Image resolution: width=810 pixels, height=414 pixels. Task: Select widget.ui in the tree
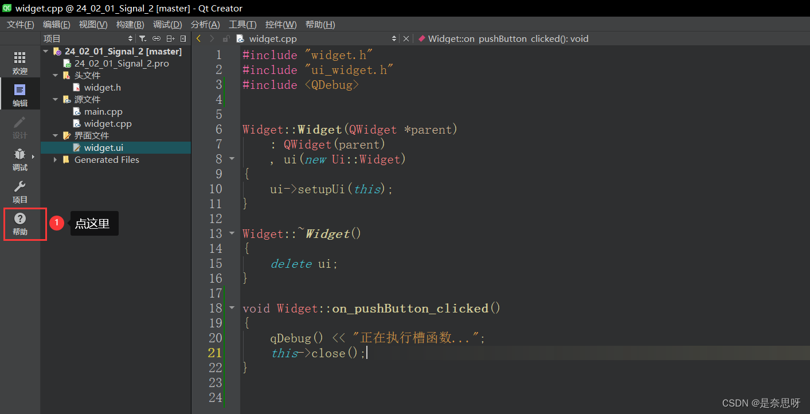pos(103,148)
